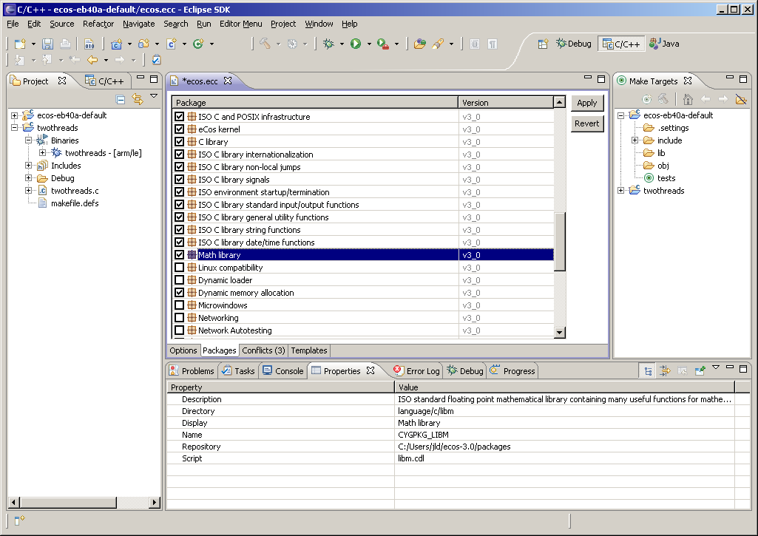
Task: Expand the Debug folder node
Action: pos(29,178)
